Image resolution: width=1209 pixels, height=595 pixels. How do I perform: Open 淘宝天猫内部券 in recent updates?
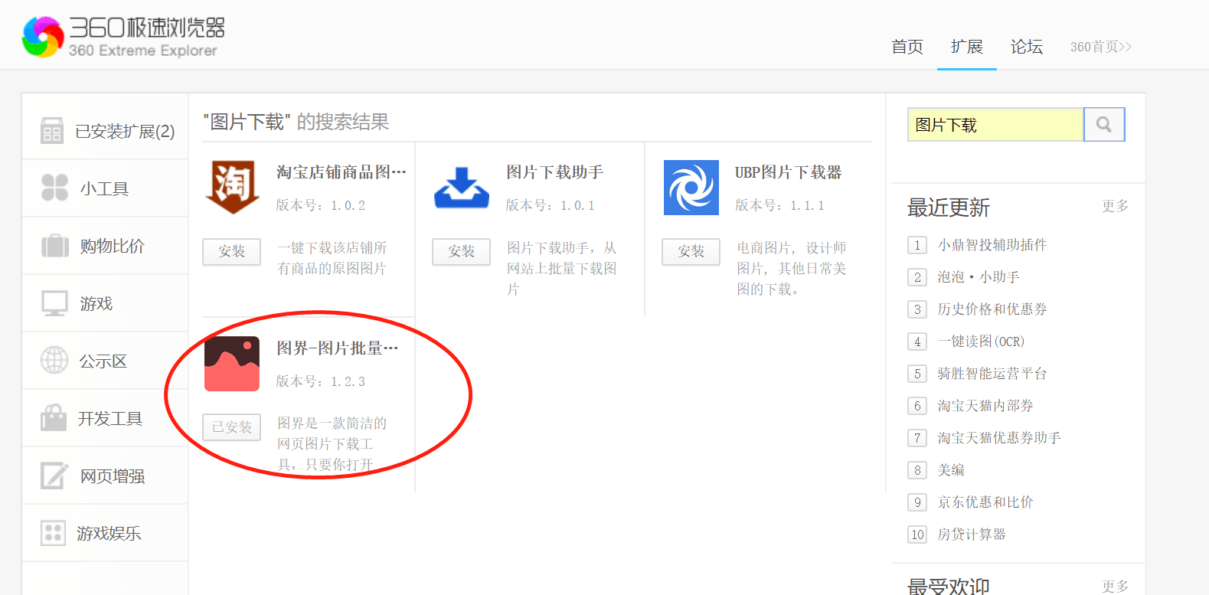coord(985,406)
